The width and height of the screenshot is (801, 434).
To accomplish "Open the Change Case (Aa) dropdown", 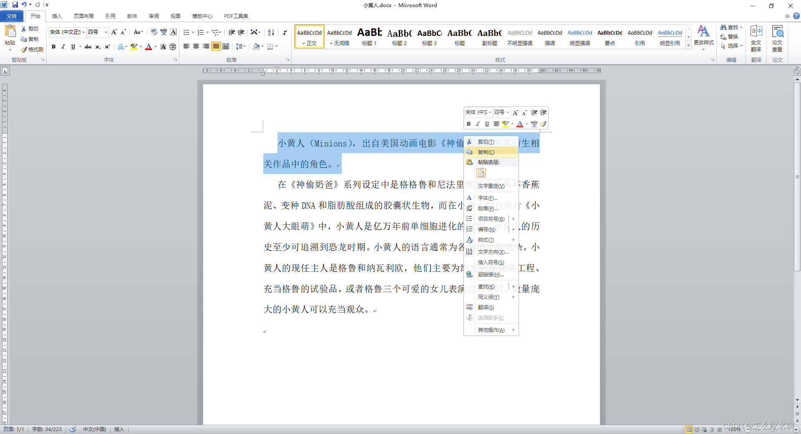I will coord(138,32).
